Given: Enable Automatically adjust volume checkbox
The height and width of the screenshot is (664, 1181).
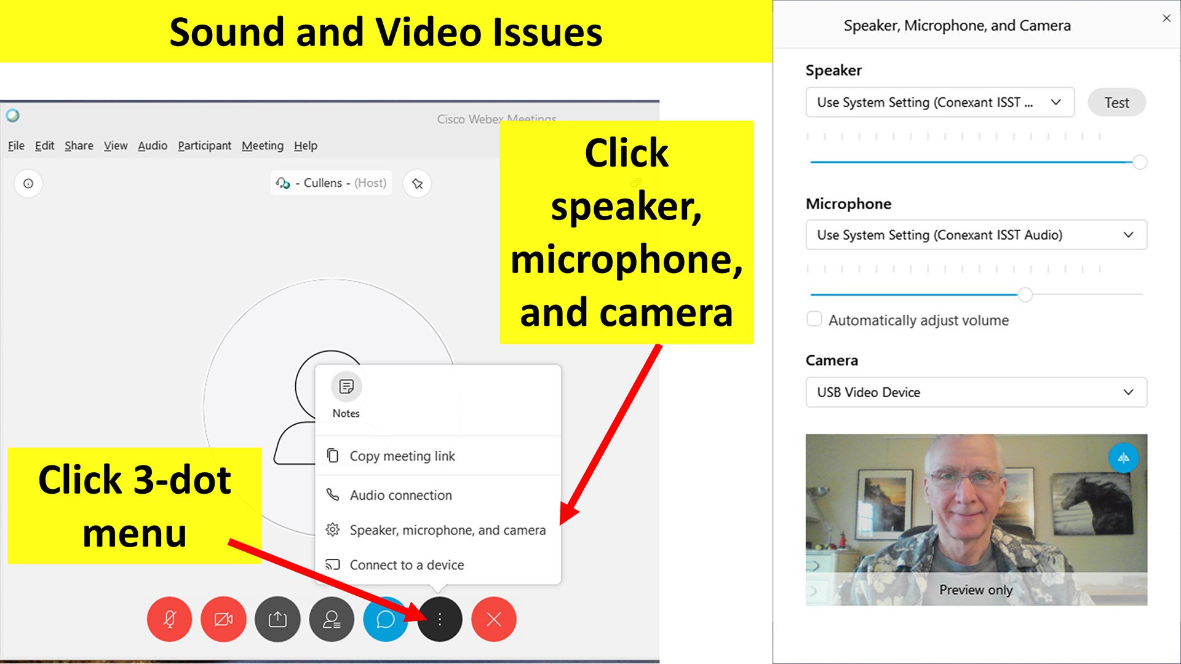Looking at the screenshot, I should tap(814, 319).
